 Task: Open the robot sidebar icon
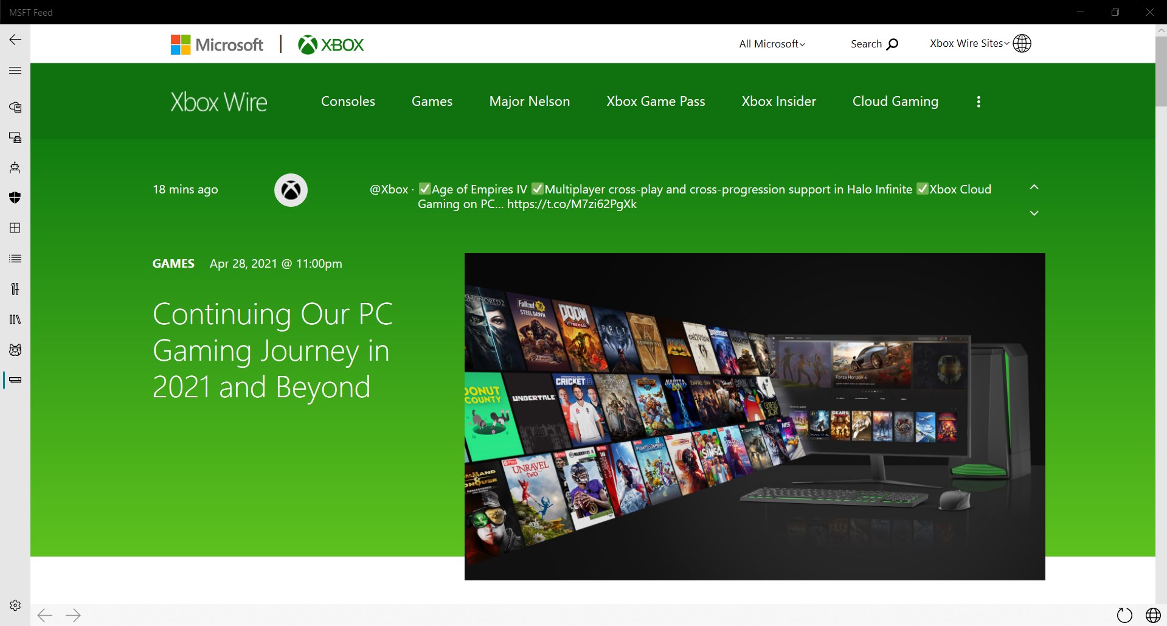pyautogui.click(x=15, y=167)
